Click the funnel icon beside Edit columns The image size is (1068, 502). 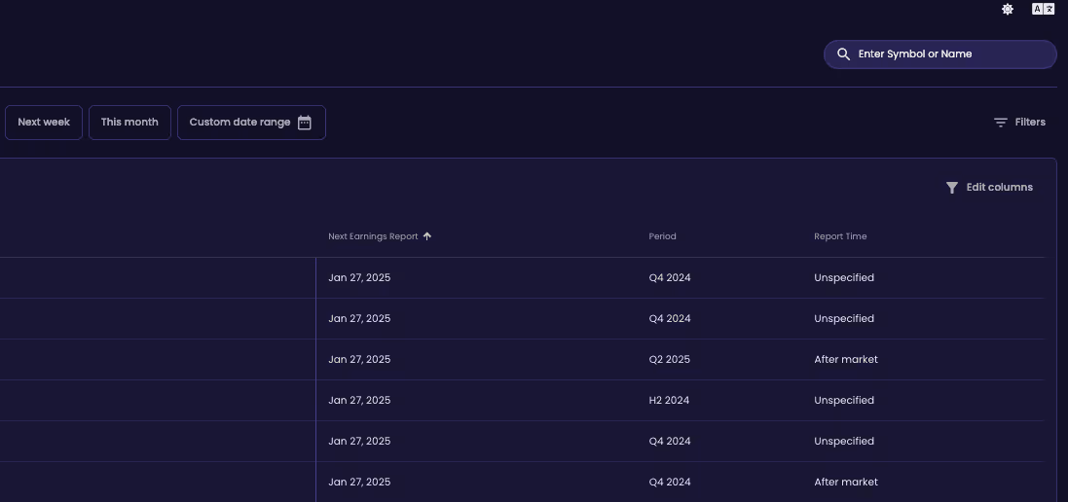pyautogui.click(x=952, y=188)
